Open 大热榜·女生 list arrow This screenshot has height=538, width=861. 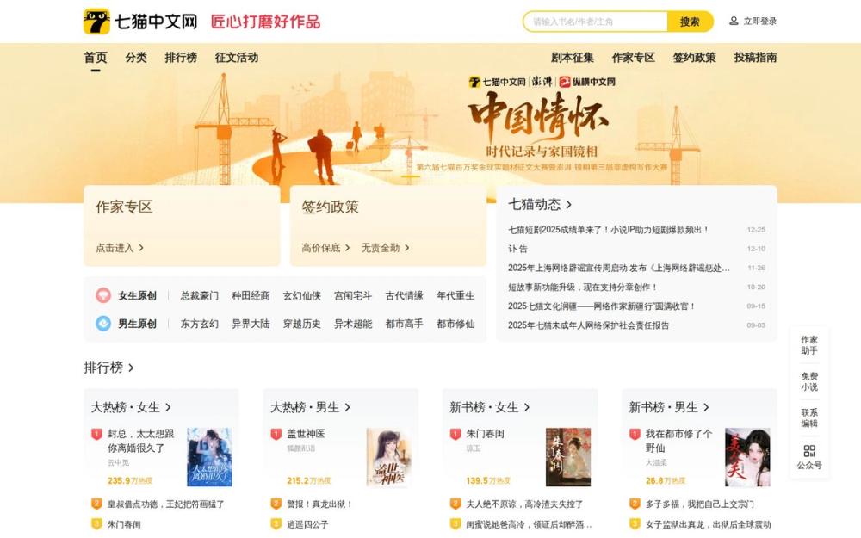point(168,407)
